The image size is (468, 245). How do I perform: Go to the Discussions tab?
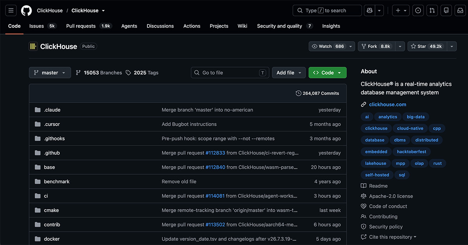[160, 26]
